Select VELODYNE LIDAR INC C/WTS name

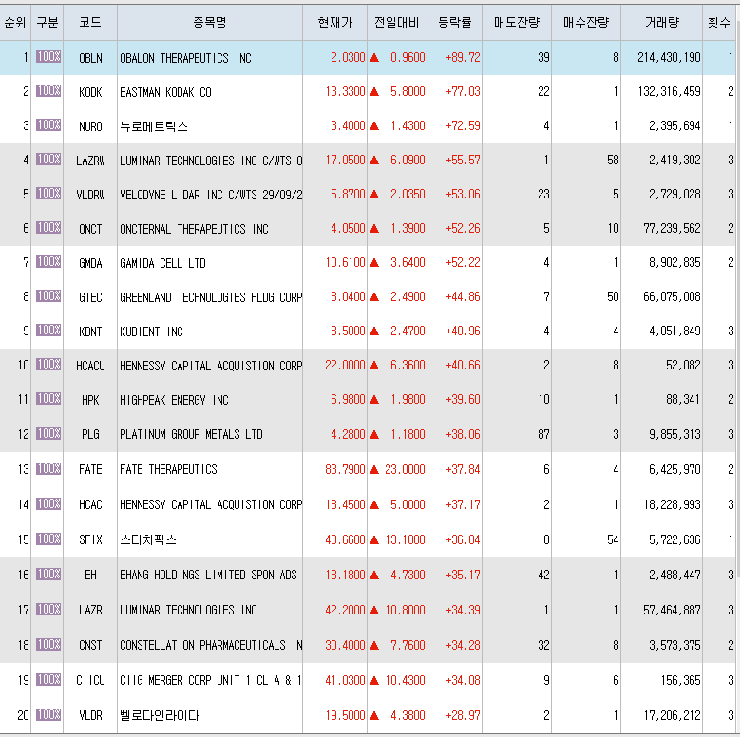tap(211, 195)
